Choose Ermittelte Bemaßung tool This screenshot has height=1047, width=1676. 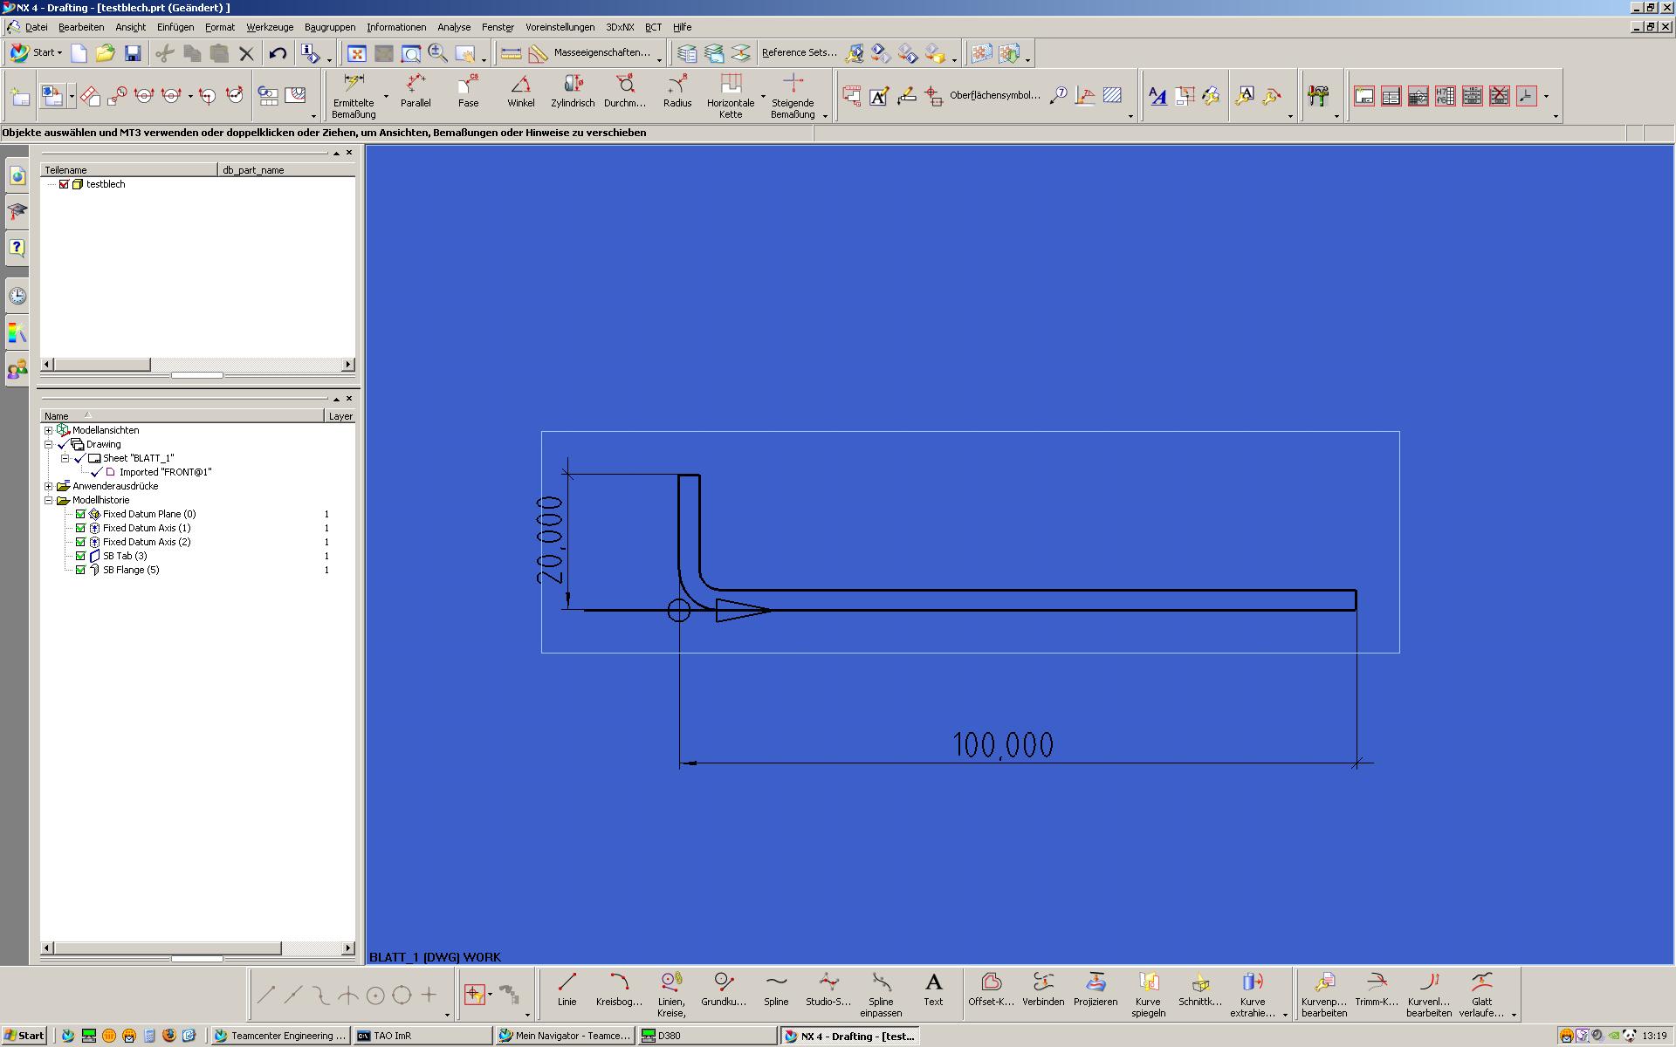click(x=354, y=95)
